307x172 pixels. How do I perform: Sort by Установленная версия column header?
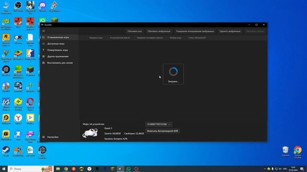tap(120, 38)
